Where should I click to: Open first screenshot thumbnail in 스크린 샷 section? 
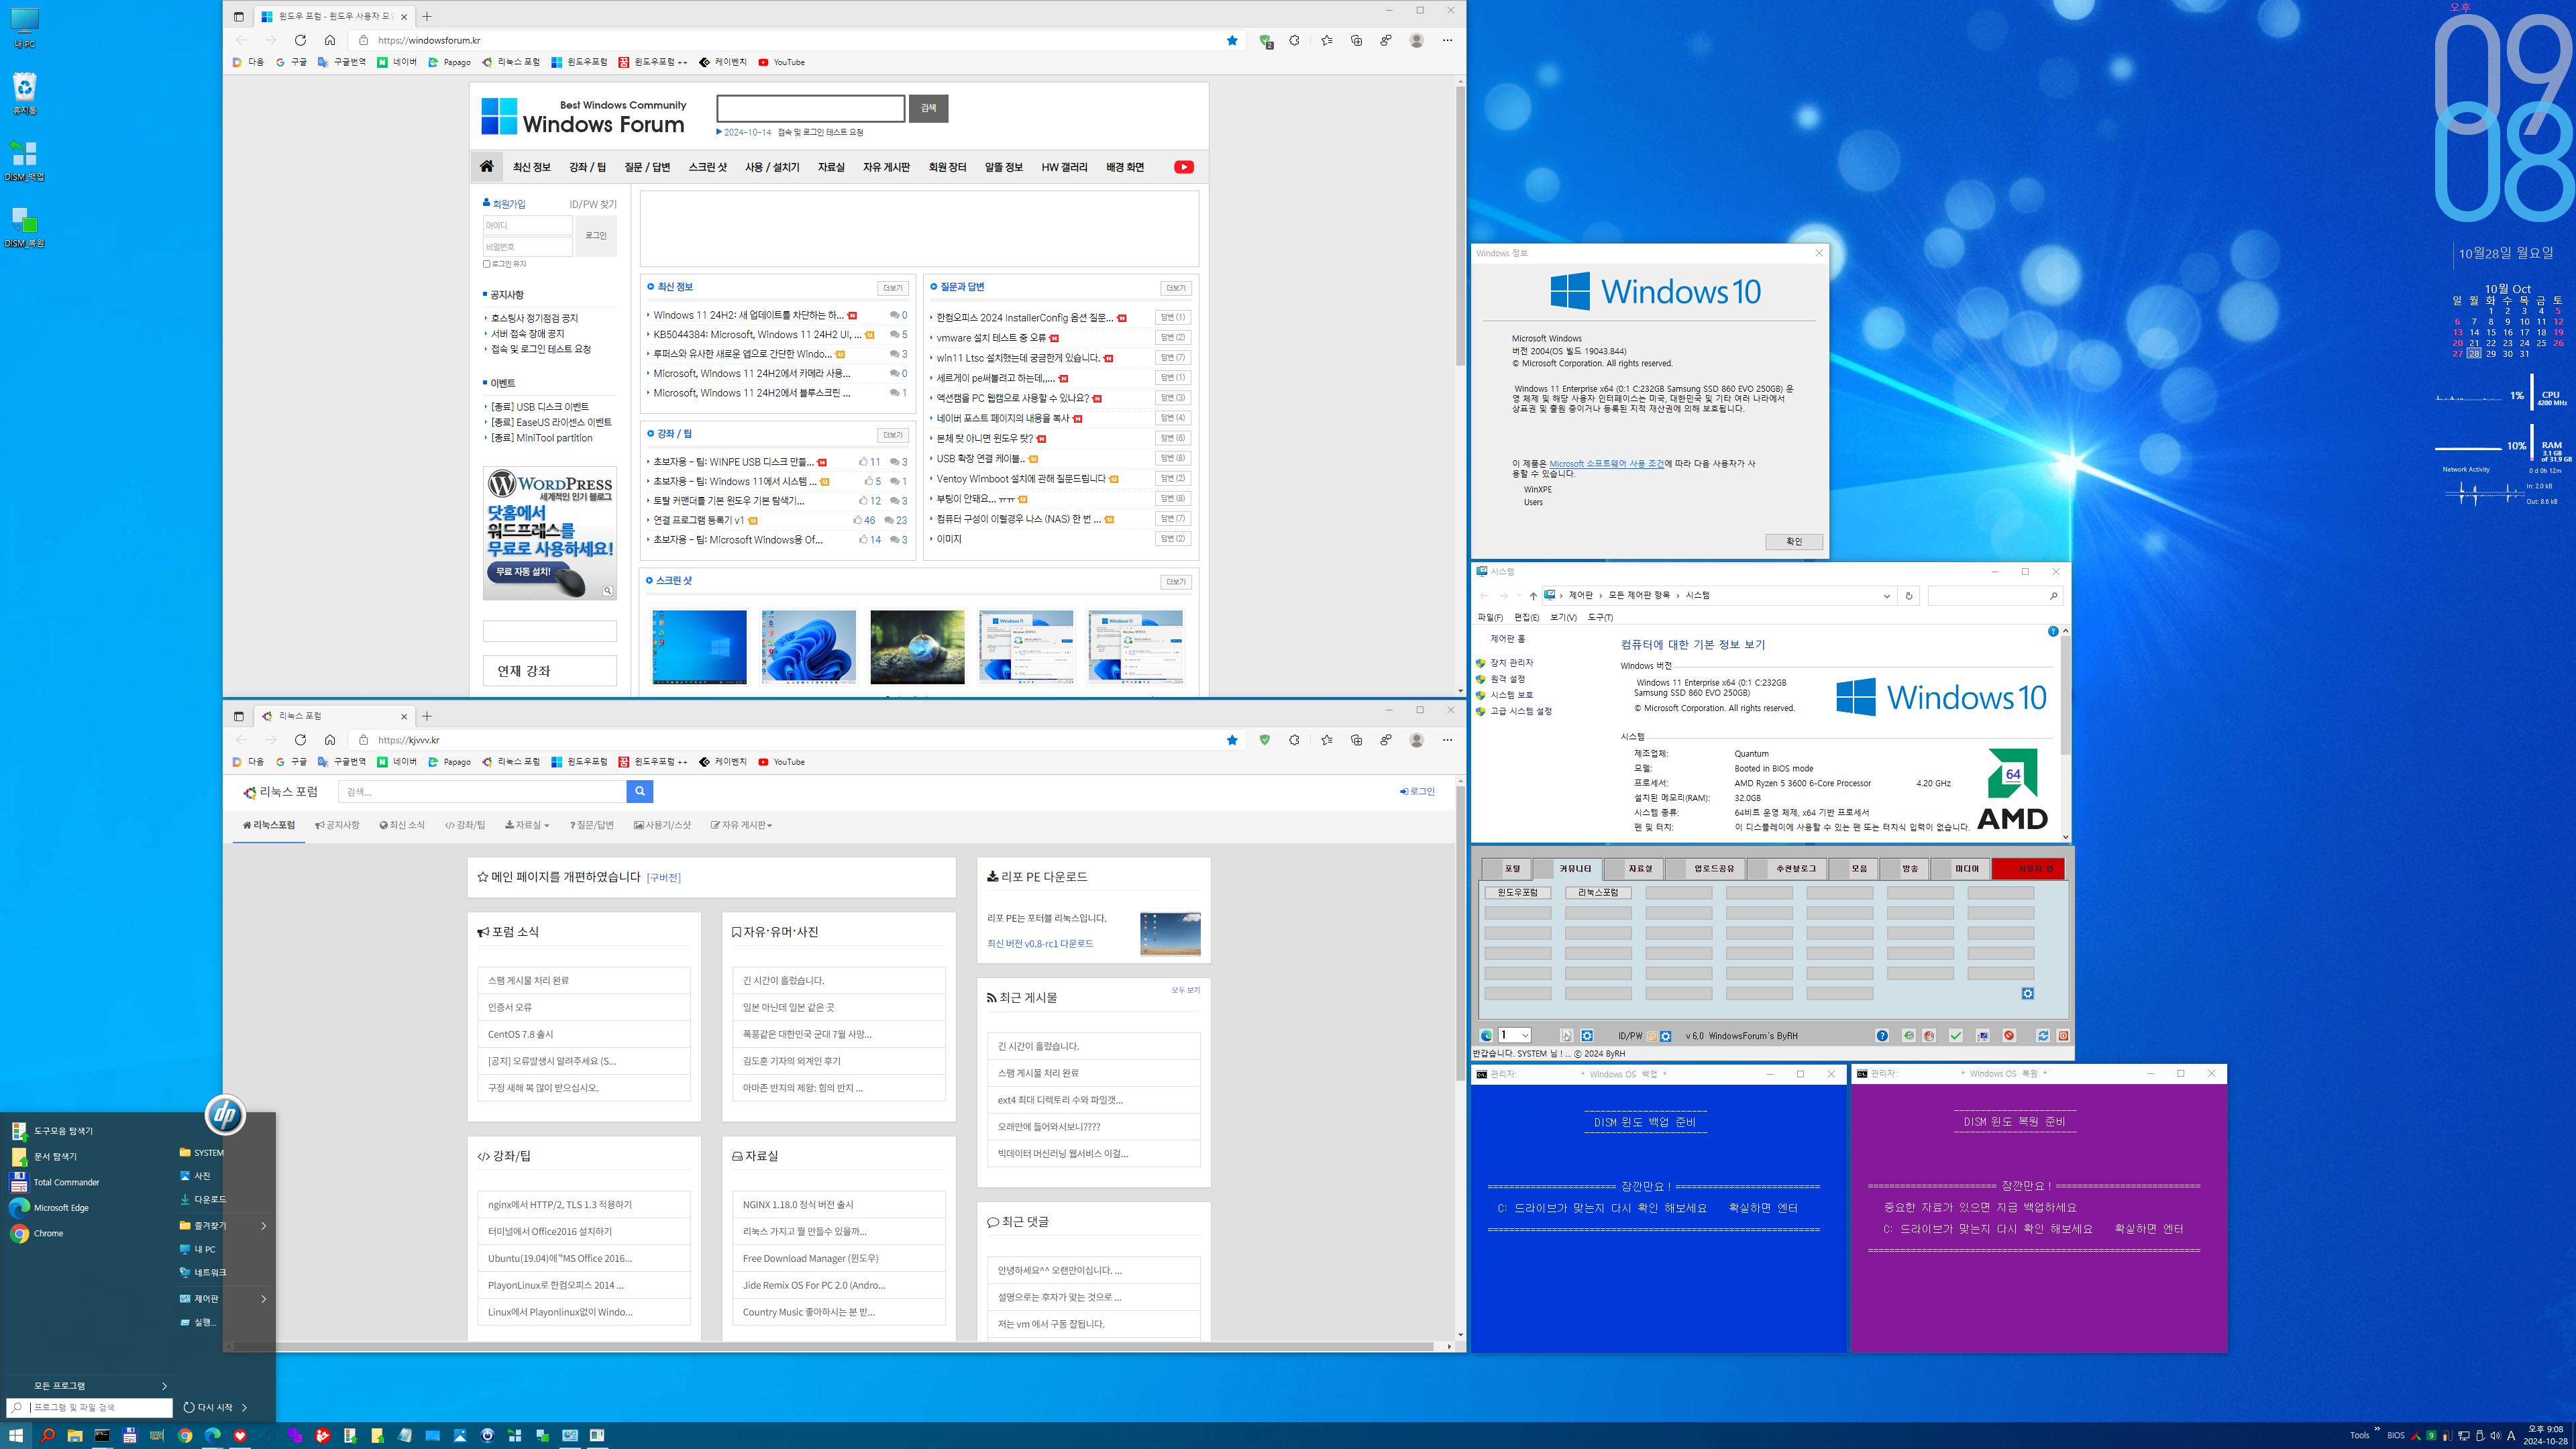point(699,646)
